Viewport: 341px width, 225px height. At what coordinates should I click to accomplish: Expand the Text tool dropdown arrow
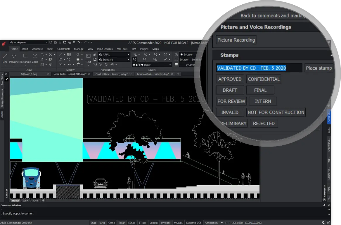pos(89,65)
